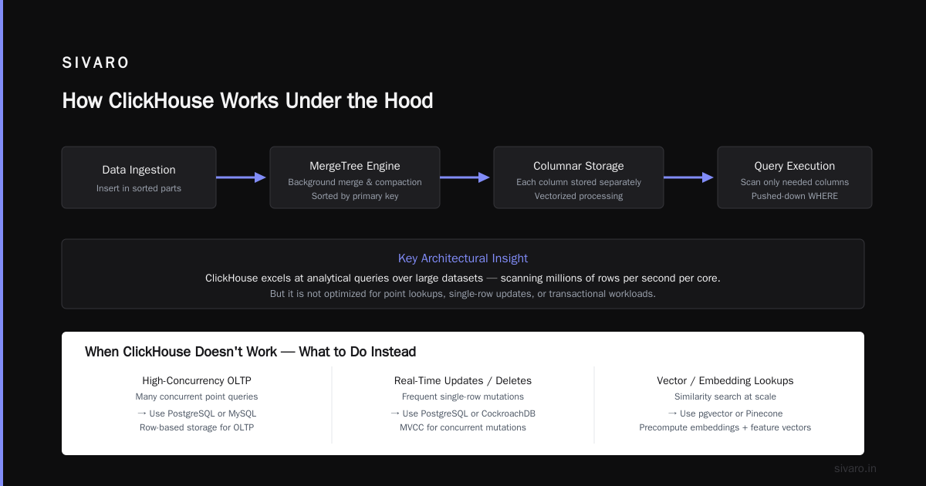Image resolution: width=926 pixels, height=486 pixels.
Task: Click the Data Ingestion box
Action: [x=139, y=177]
